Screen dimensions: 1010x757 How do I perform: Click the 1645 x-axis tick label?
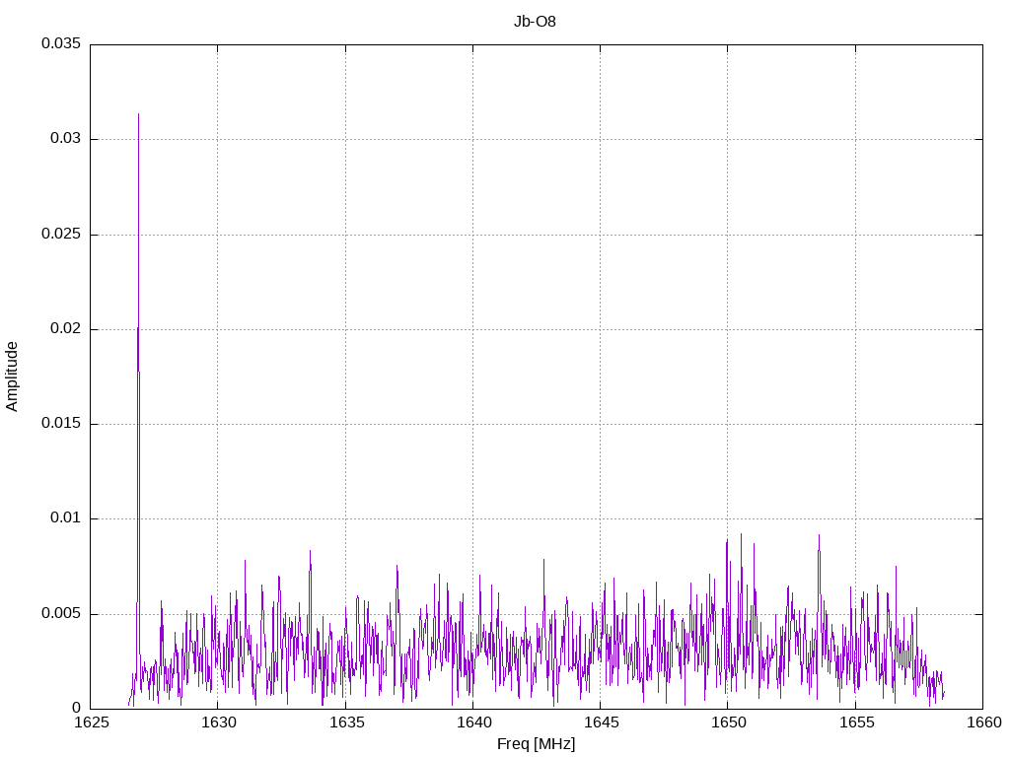[600, 723]
